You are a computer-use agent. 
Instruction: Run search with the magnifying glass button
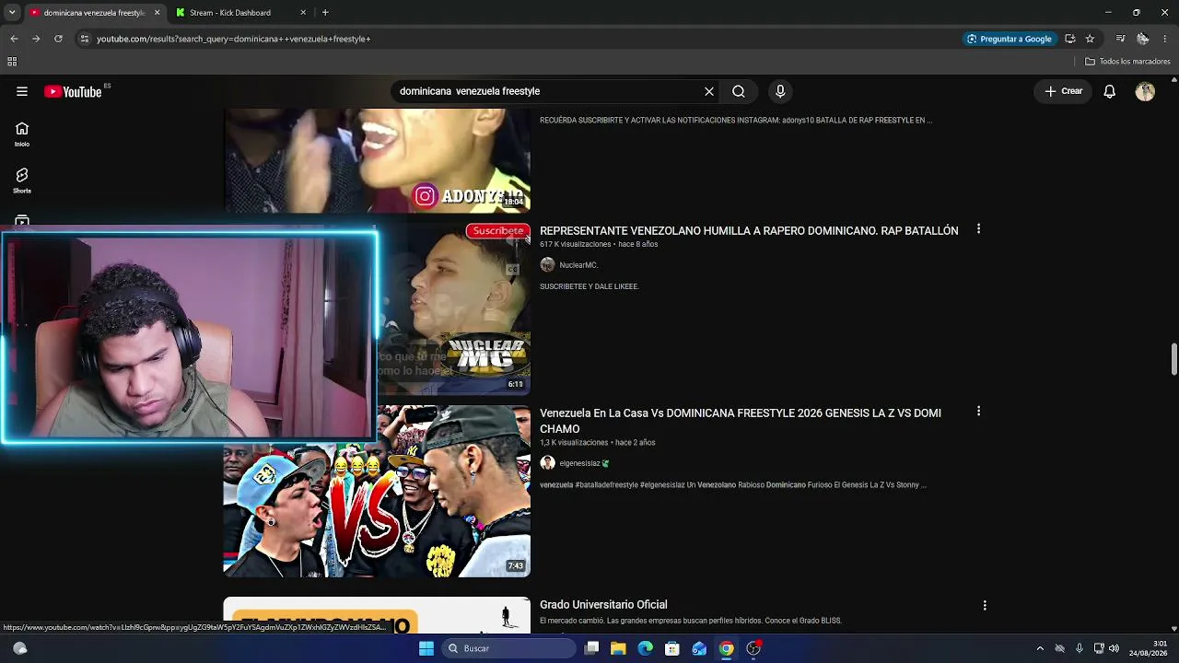739,91
